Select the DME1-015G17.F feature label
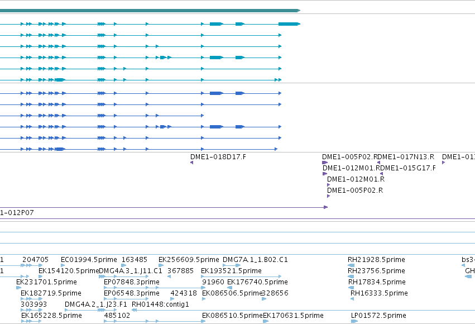The width and height of the screenshot is (475, 324). (408, 168)
